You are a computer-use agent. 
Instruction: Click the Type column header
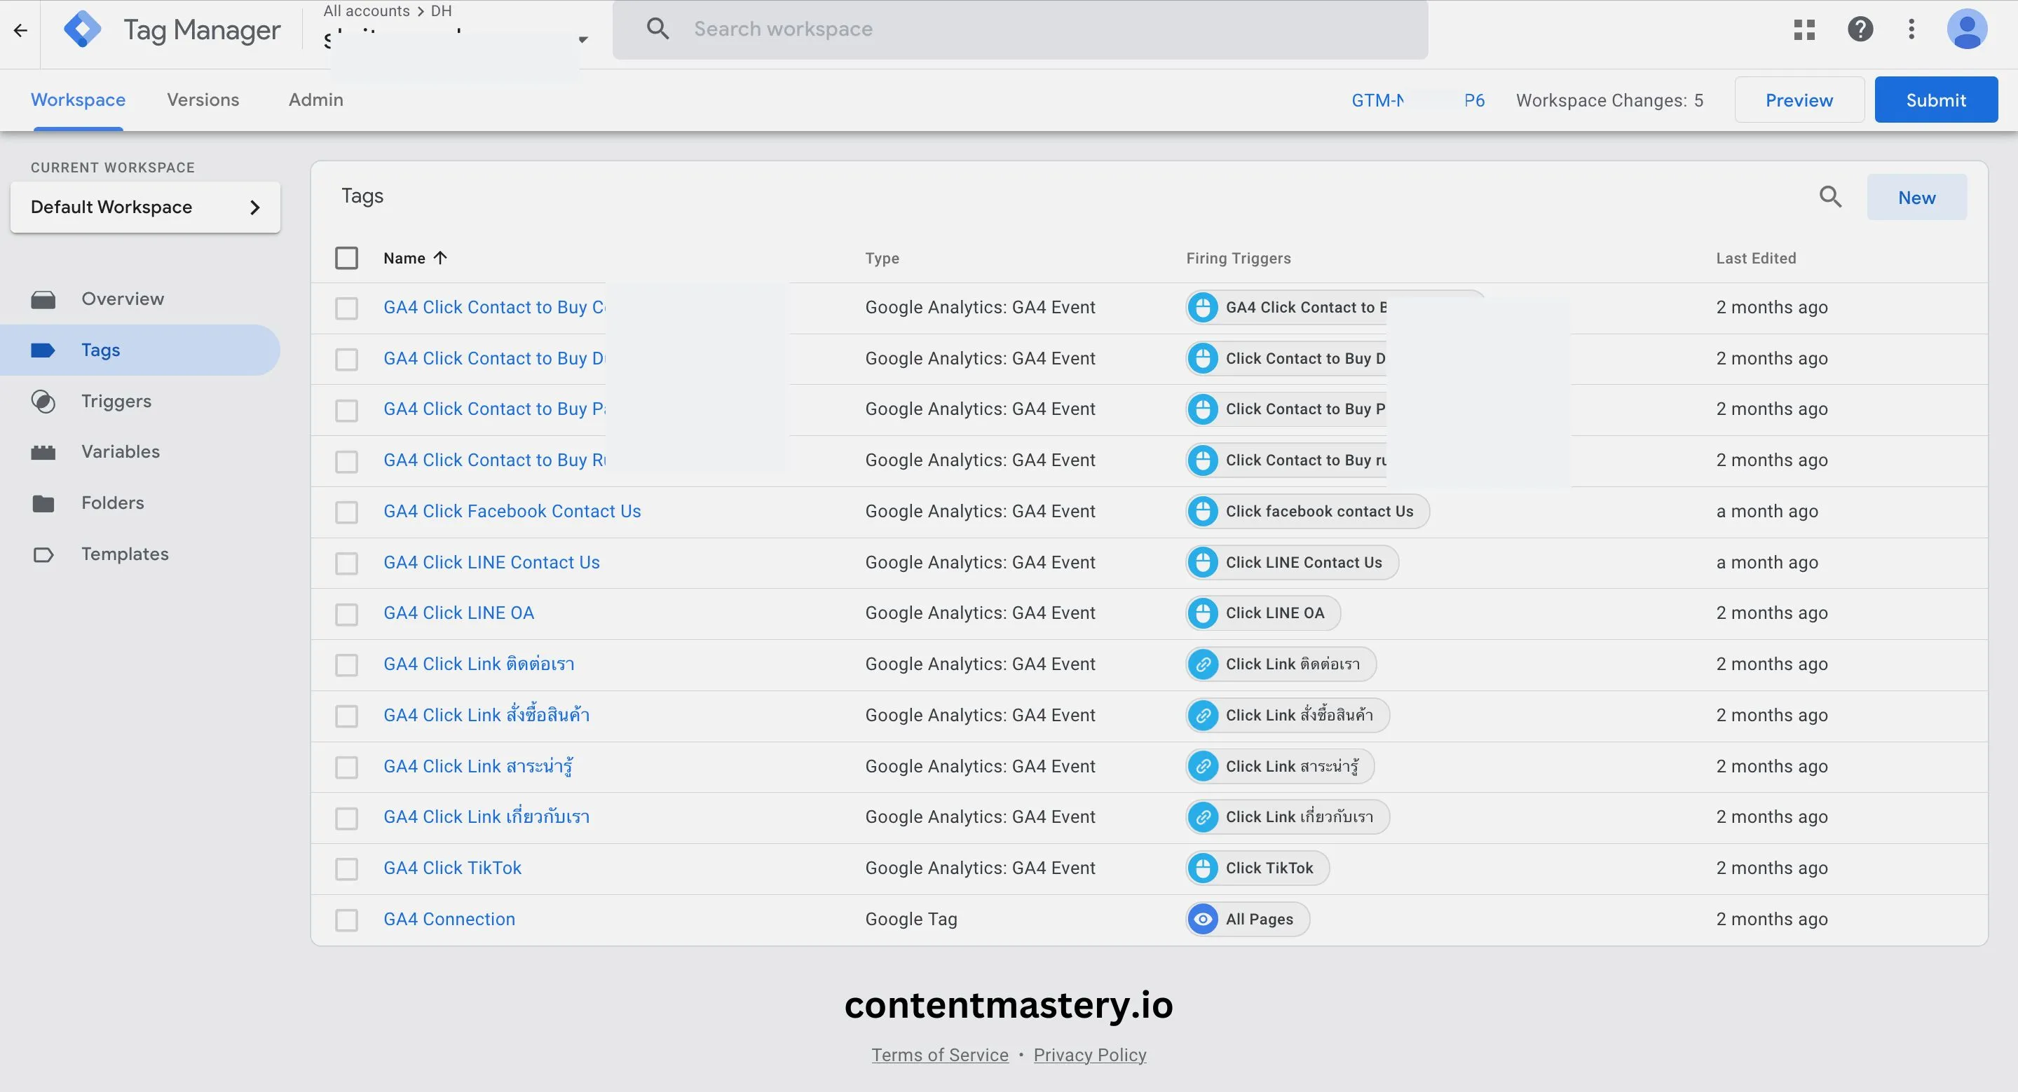(882, 258)
